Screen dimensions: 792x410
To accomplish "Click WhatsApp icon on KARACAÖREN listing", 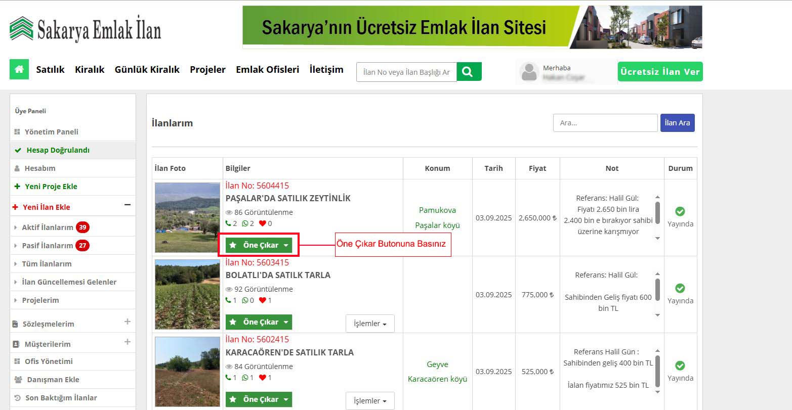I will tap(245, 378).
